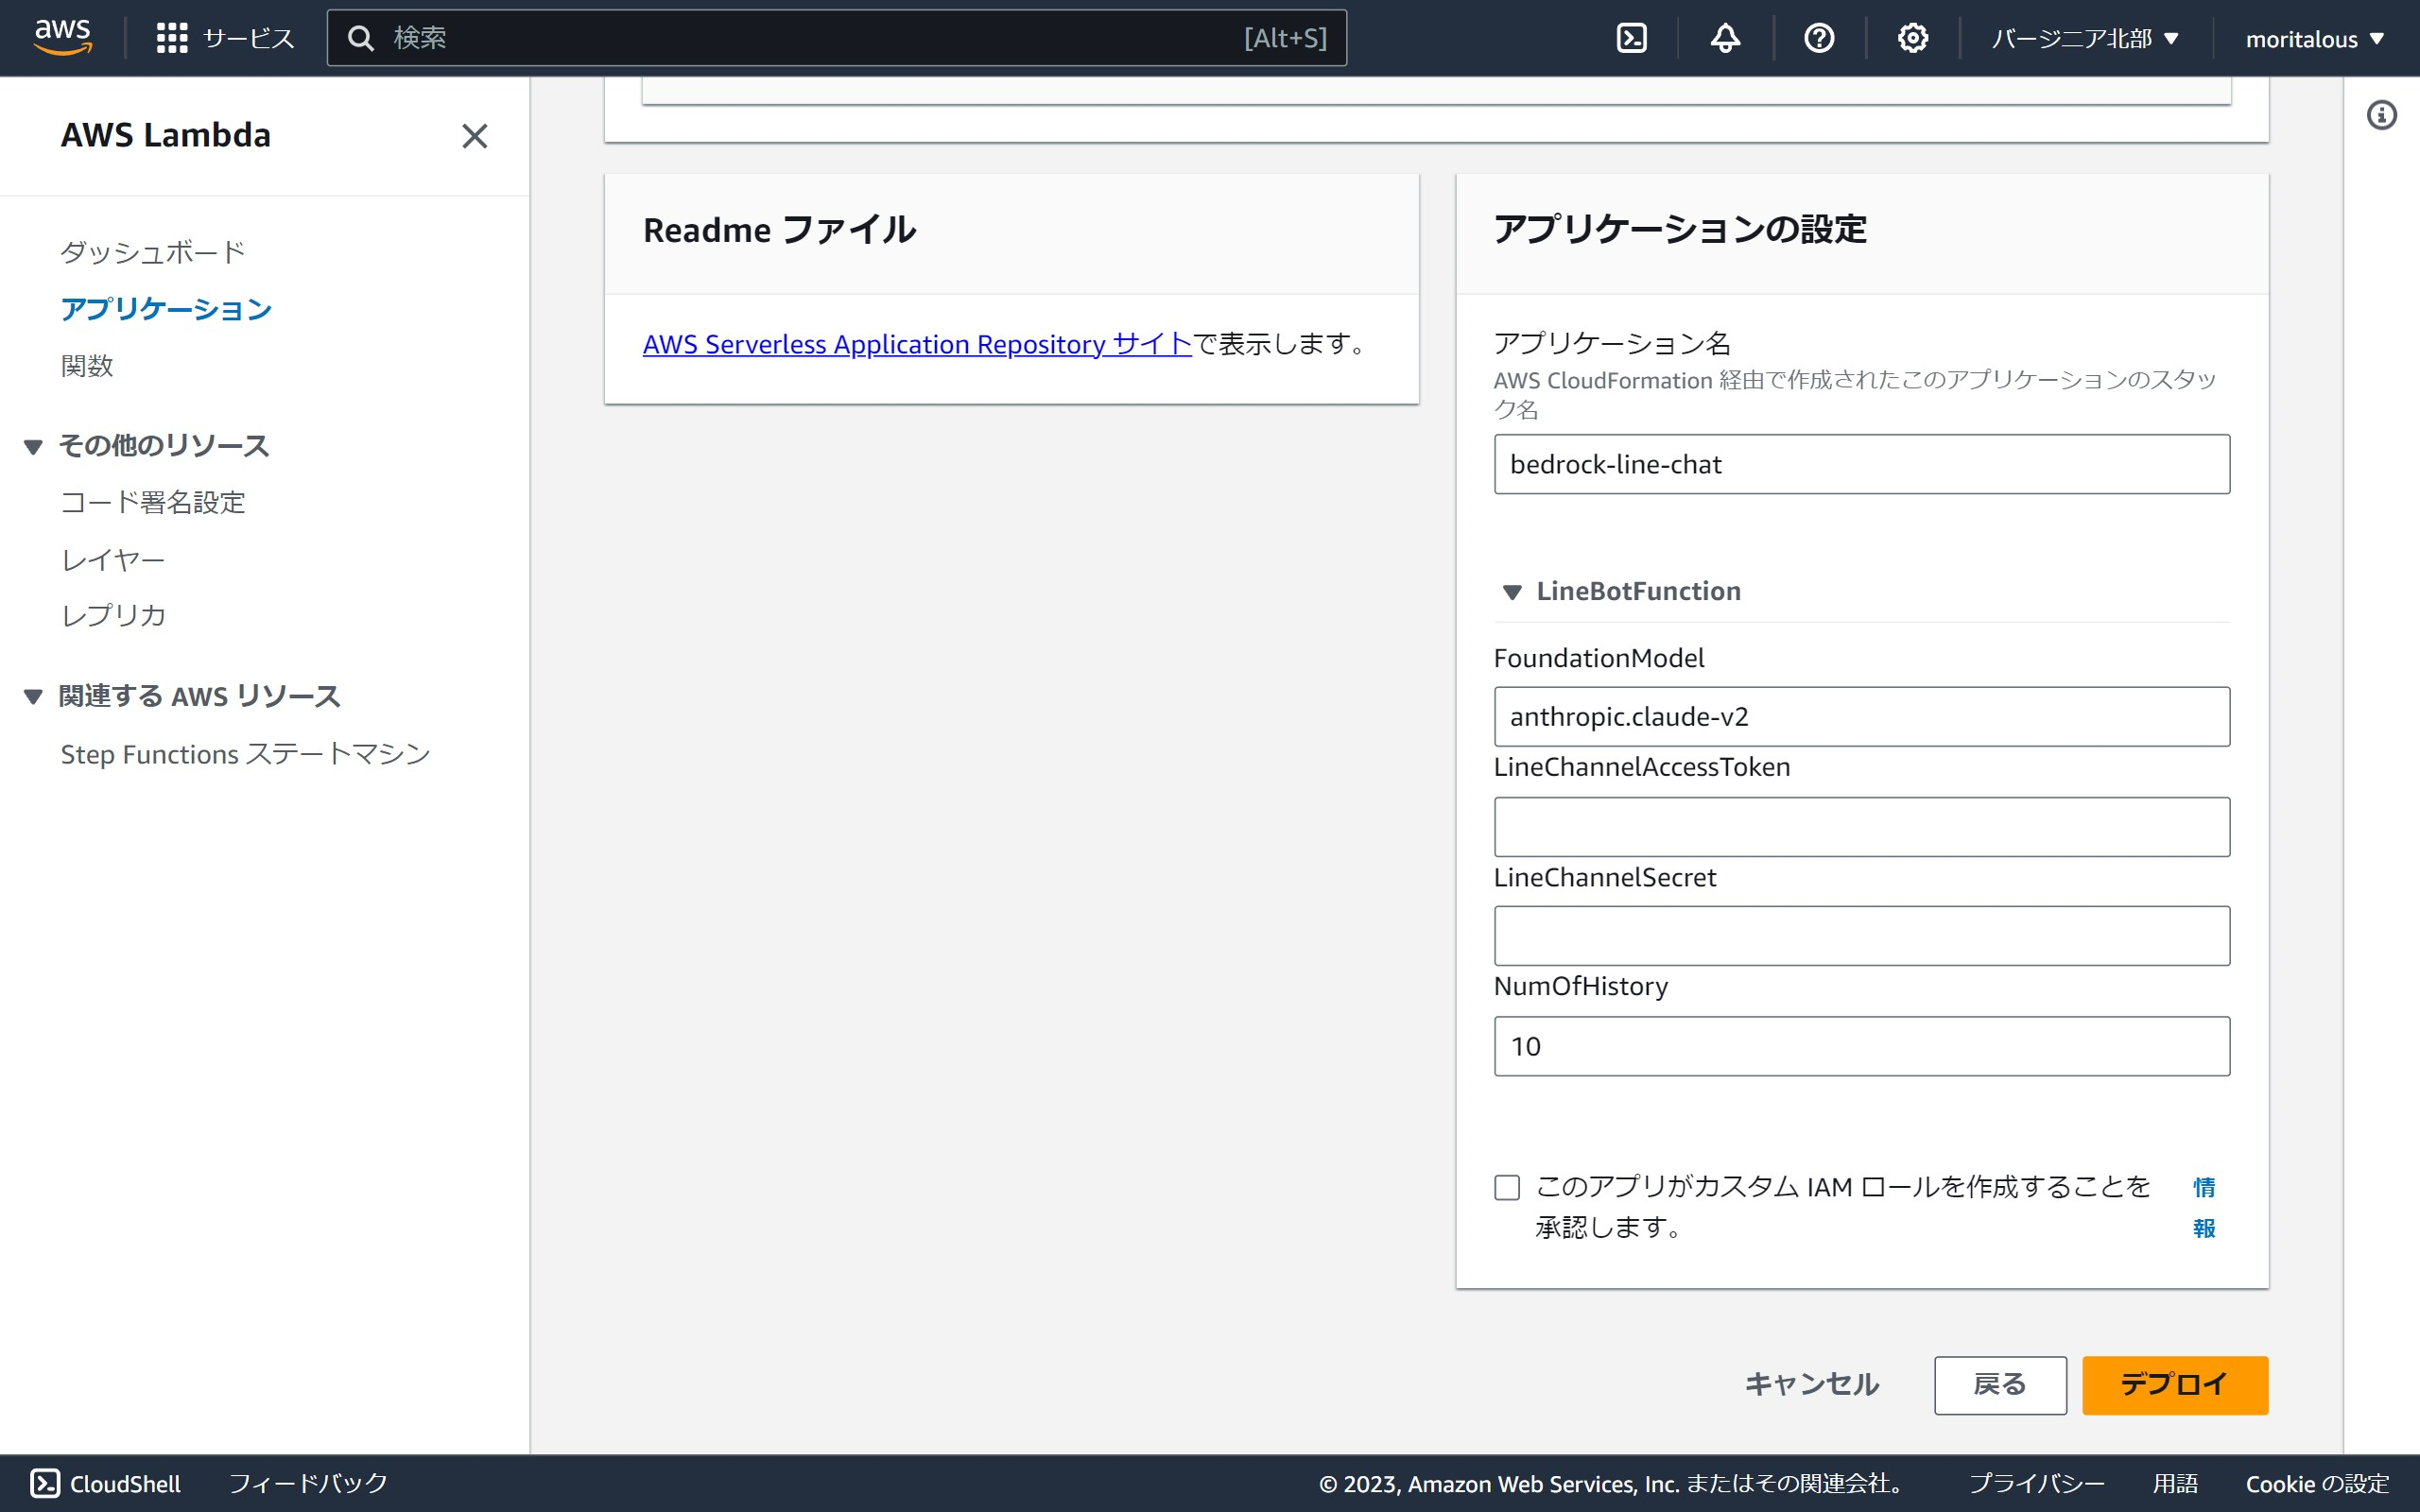Go to ダッシュボード in sidebar
The width and height of the screenshot is (2420, 1512).
click(152, 252)
